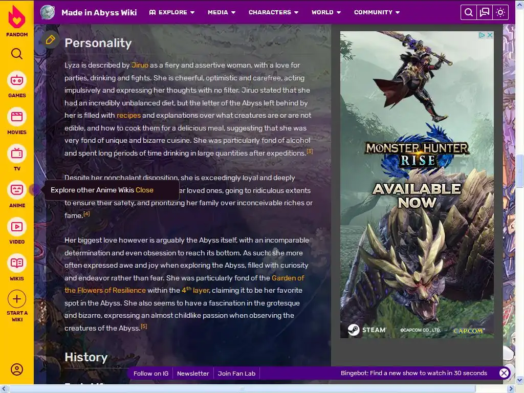Image resolution: width=524 pixels, height=393 pixels.
Task: Open the Movies section icon
Action: (x=17, y=117)
